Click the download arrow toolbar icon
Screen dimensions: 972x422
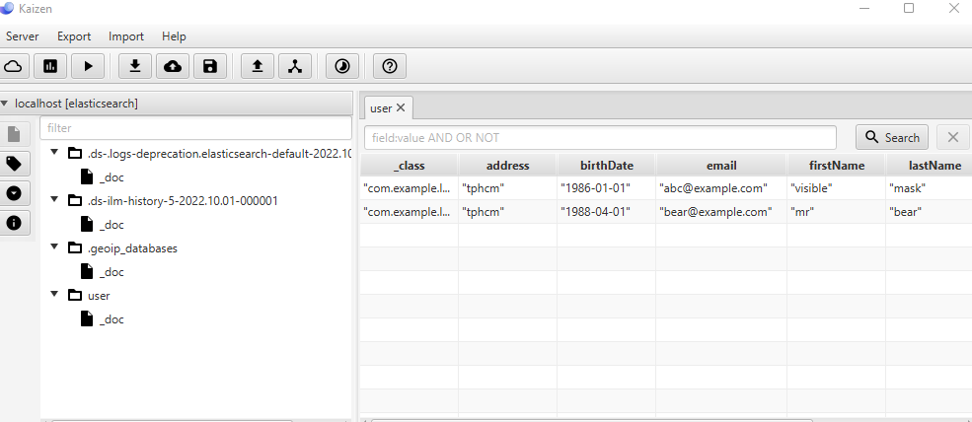pyautogui.click(x=135, y=66)
